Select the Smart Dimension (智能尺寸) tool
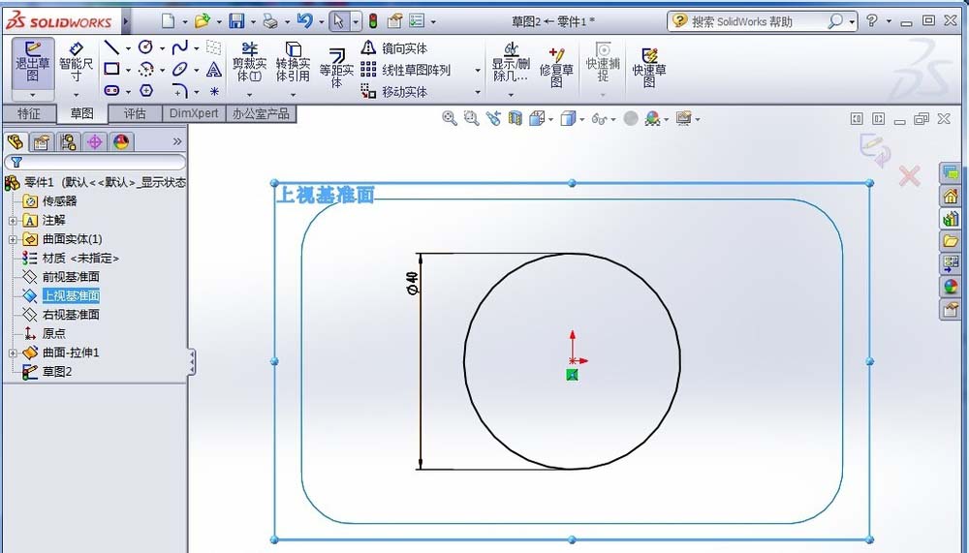The image size is (969, 553). pos(76,63)
